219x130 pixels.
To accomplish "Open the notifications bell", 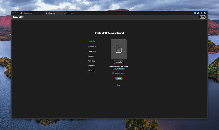I will 198,13.
